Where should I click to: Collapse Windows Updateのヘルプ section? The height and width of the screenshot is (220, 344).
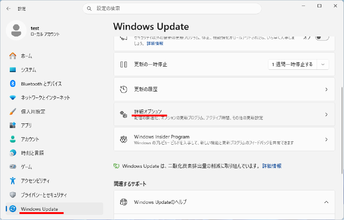(326, 202)
